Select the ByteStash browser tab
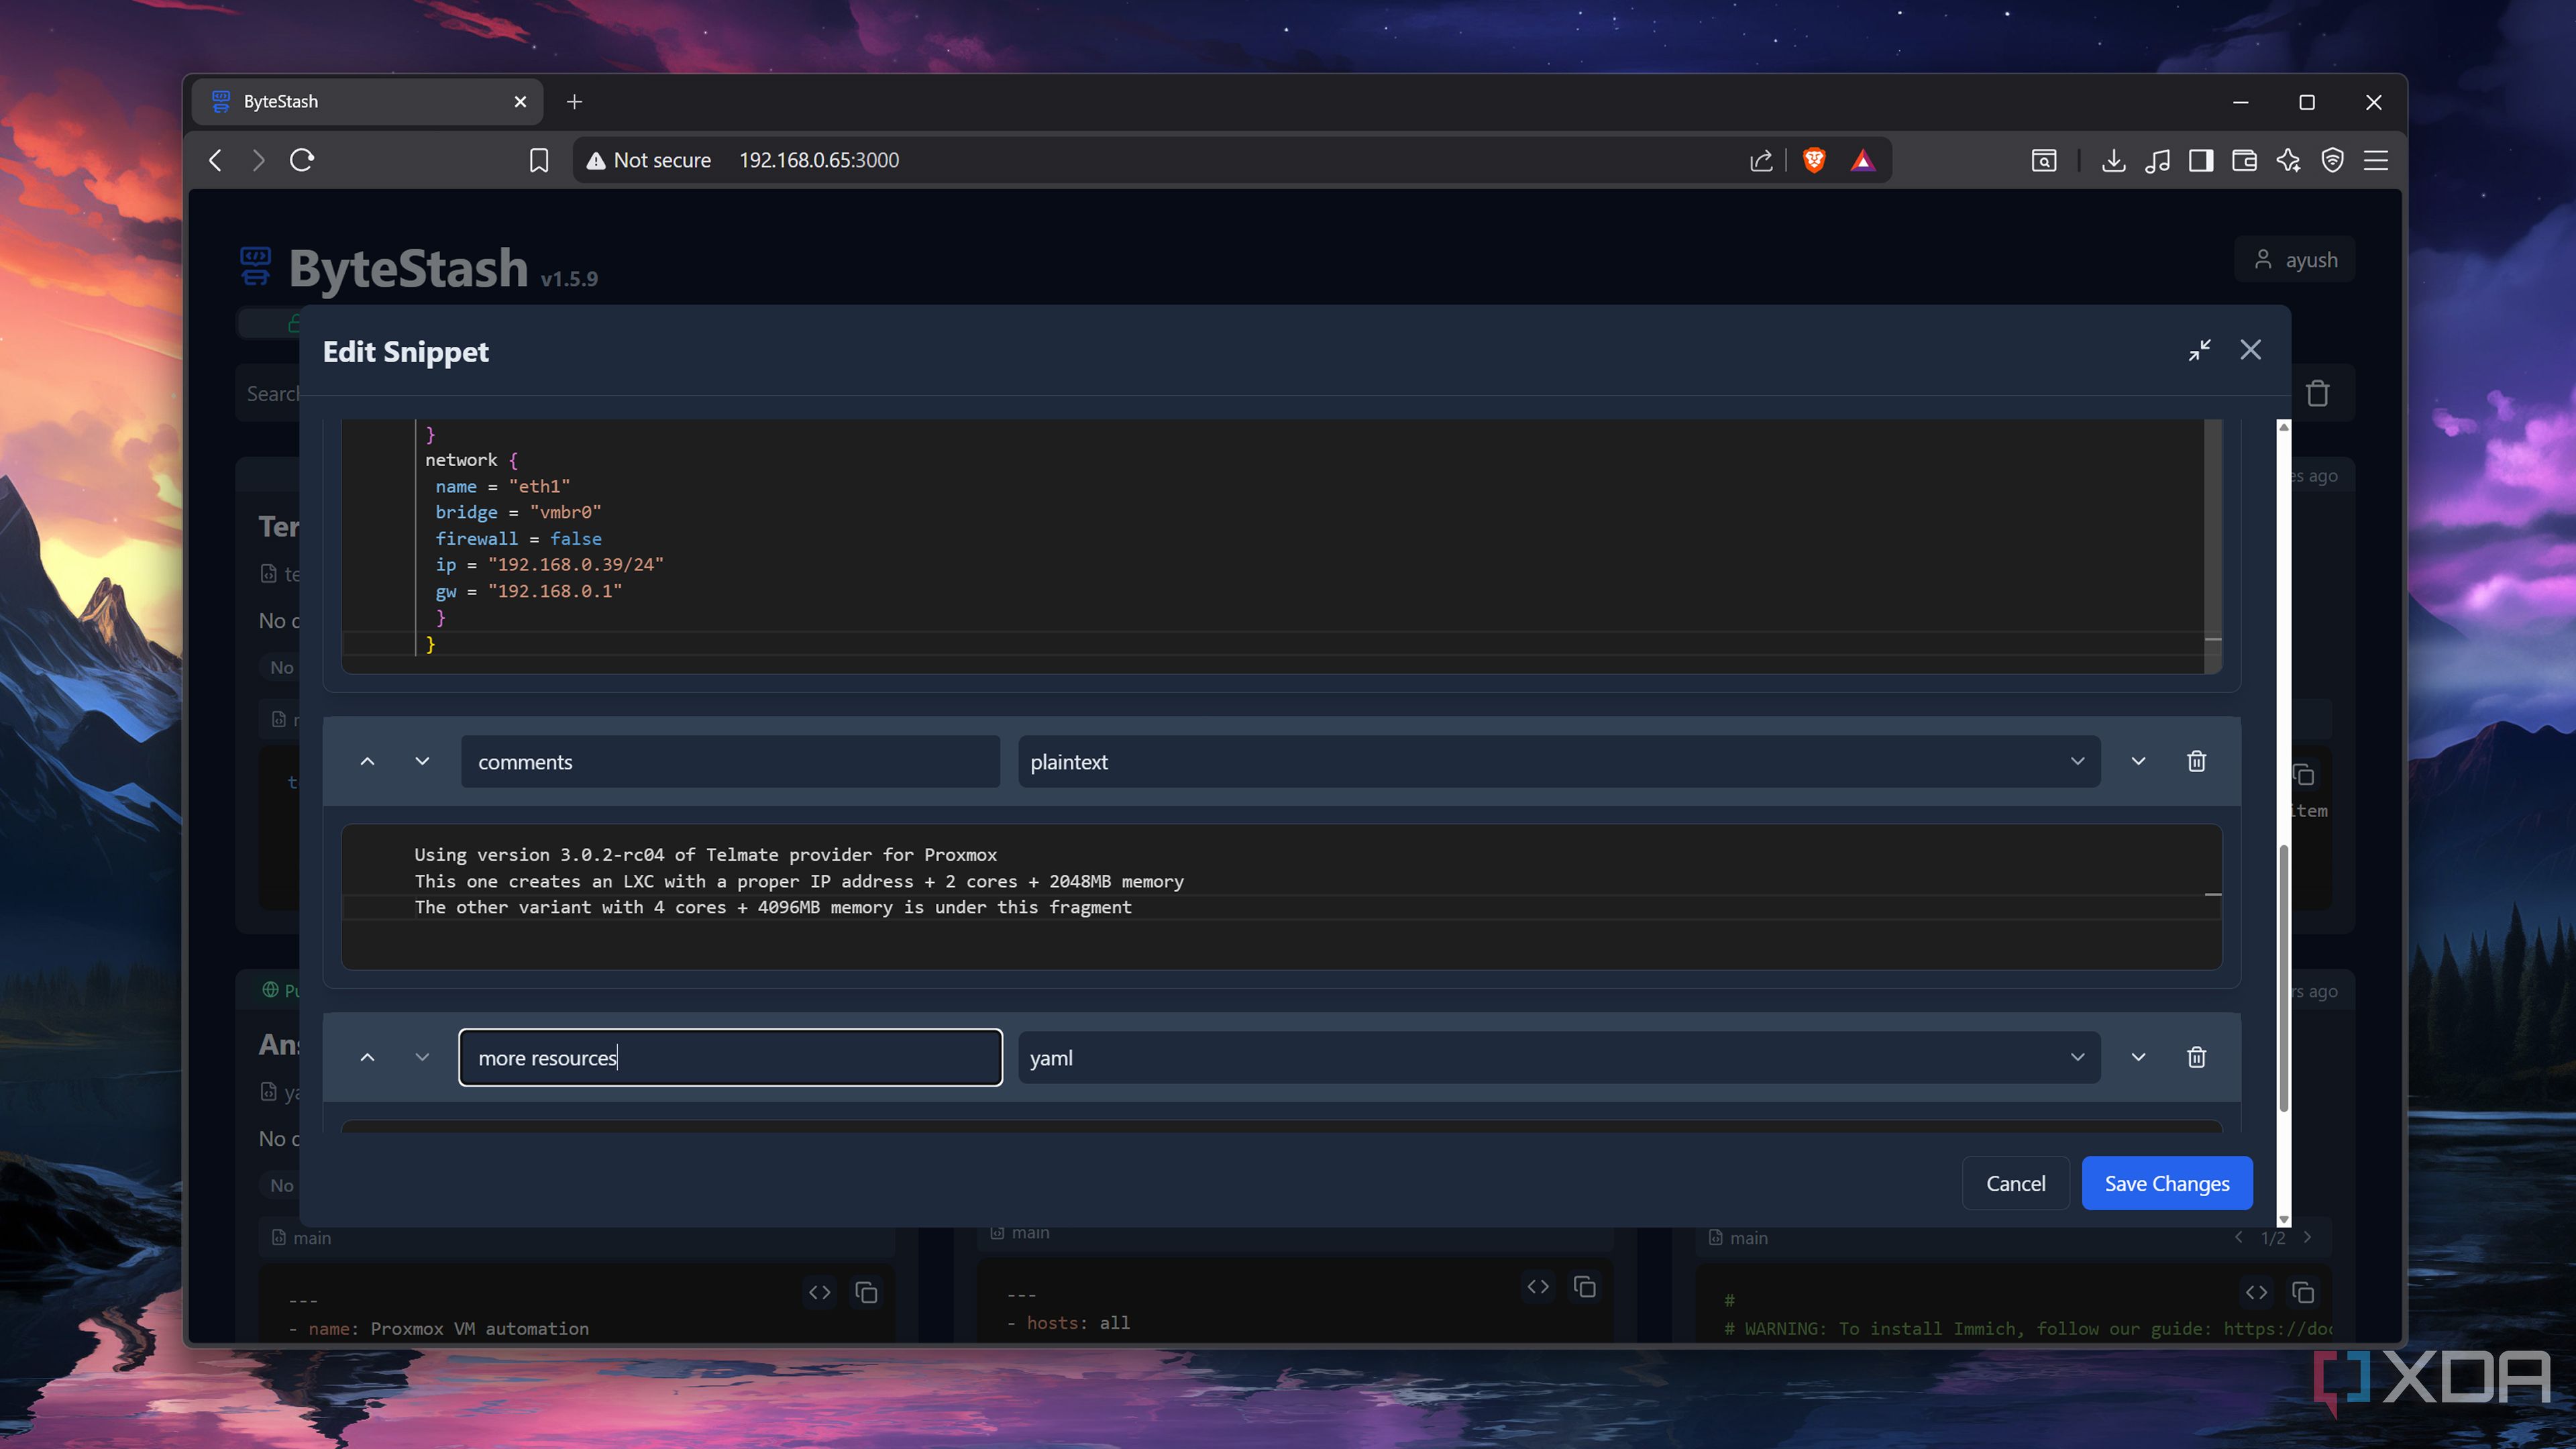 [367, 102]
